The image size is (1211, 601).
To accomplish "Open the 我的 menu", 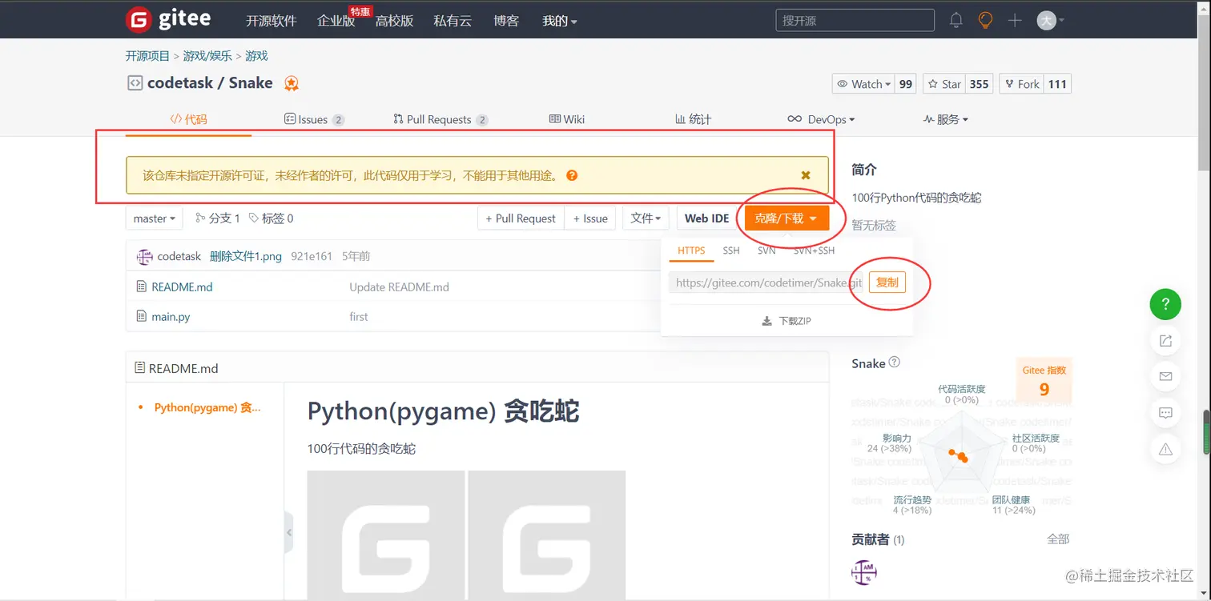I will [x=560, y=21].
